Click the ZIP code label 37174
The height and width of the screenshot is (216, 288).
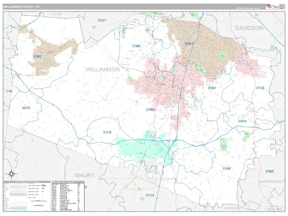pos(150,195)
